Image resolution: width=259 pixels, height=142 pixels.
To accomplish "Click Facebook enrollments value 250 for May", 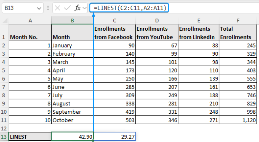I will tap(114, 79).
